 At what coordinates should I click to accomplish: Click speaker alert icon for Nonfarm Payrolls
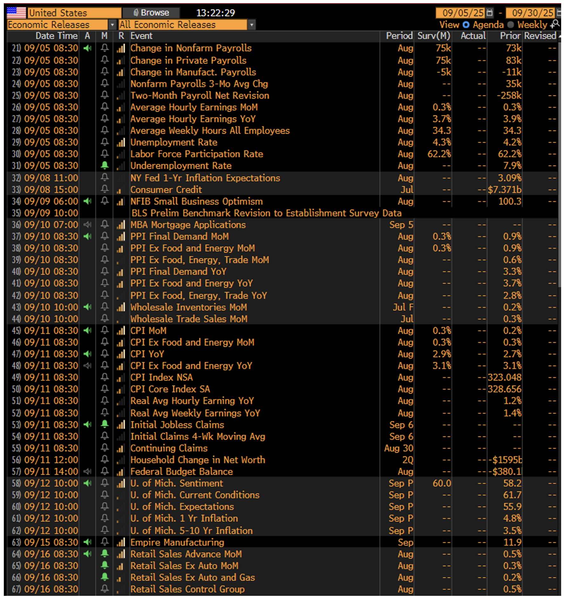[x=87, y=48]
